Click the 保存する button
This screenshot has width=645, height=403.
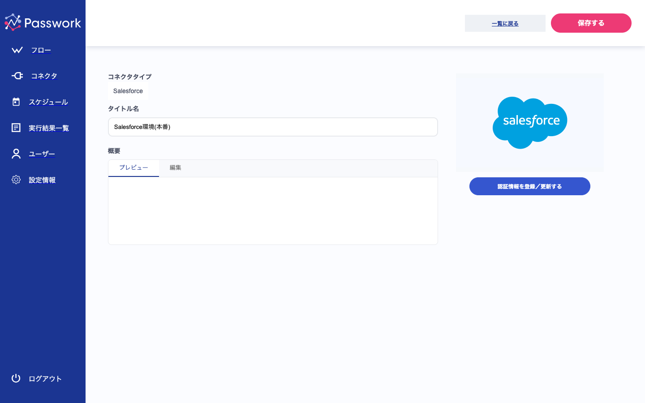[591, 23]
